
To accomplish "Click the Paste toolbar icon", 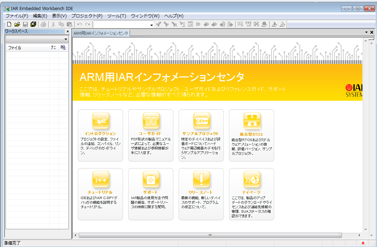I will [x=69, y=24].
